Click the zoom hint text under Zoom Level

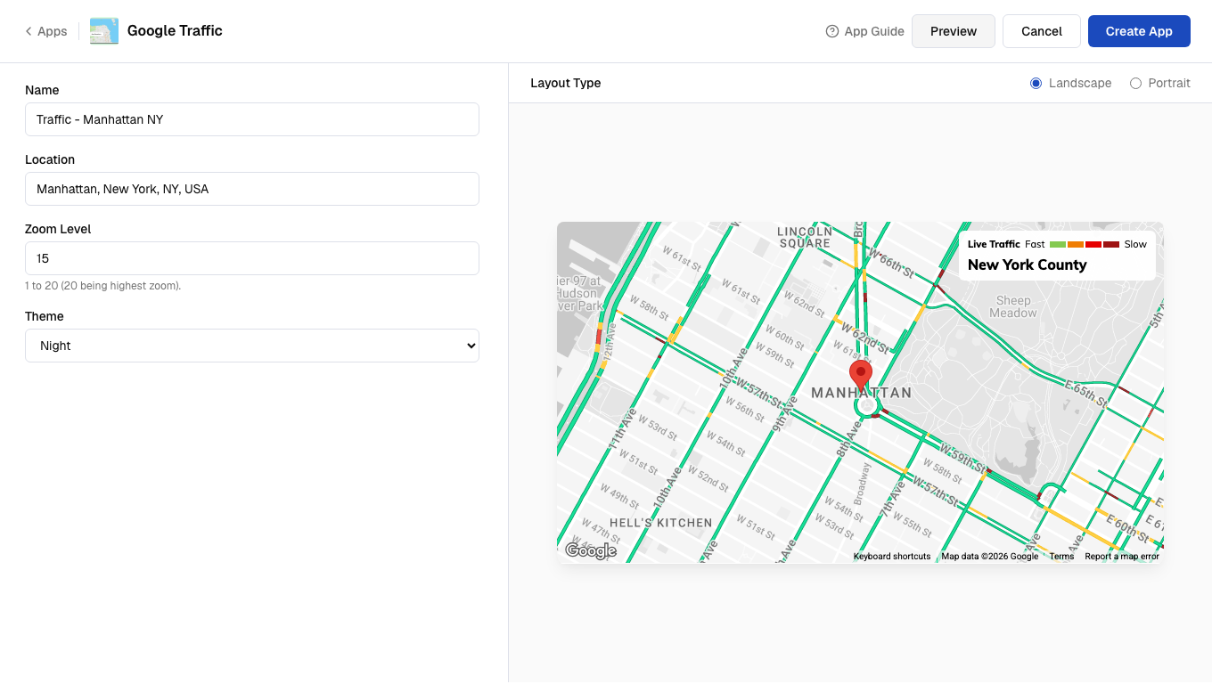(103, 286)
